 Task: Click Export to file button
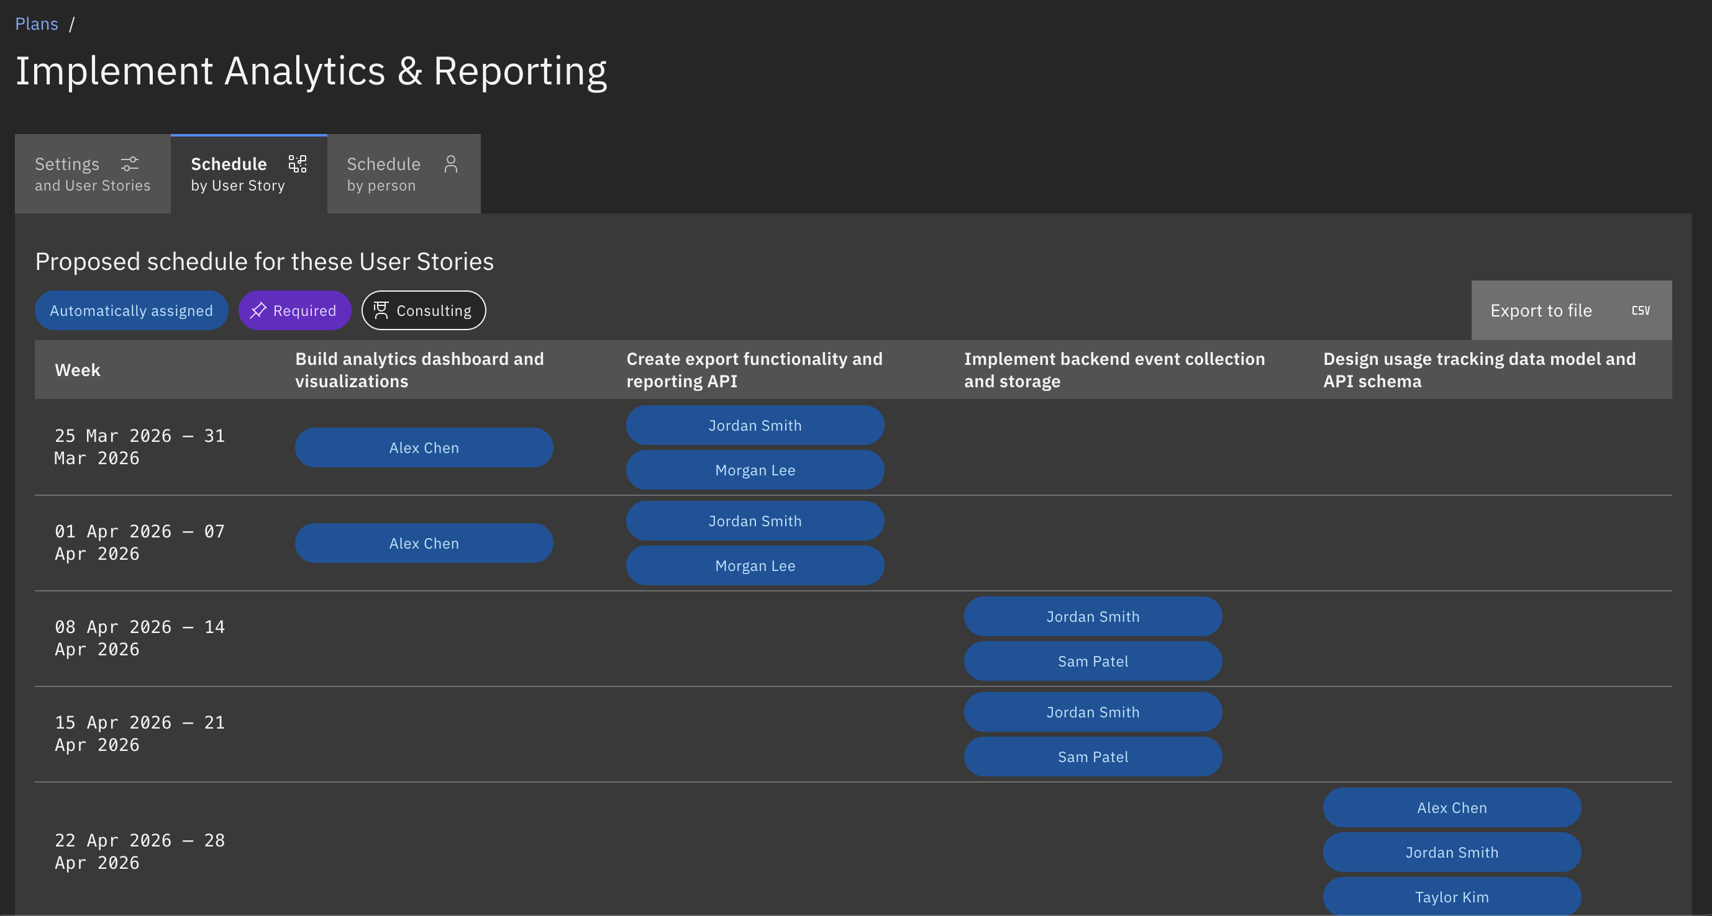point(1571,311)
